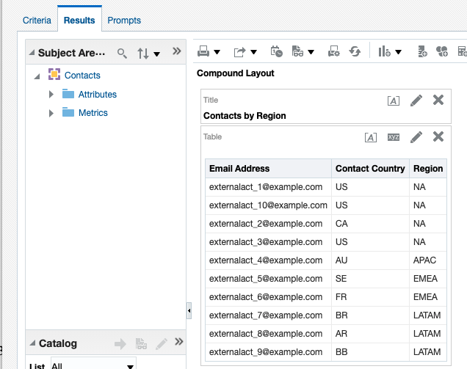Click the Show how results look icon
The height and width of the screenshot is (369, 467).
[x=297, y=51]
